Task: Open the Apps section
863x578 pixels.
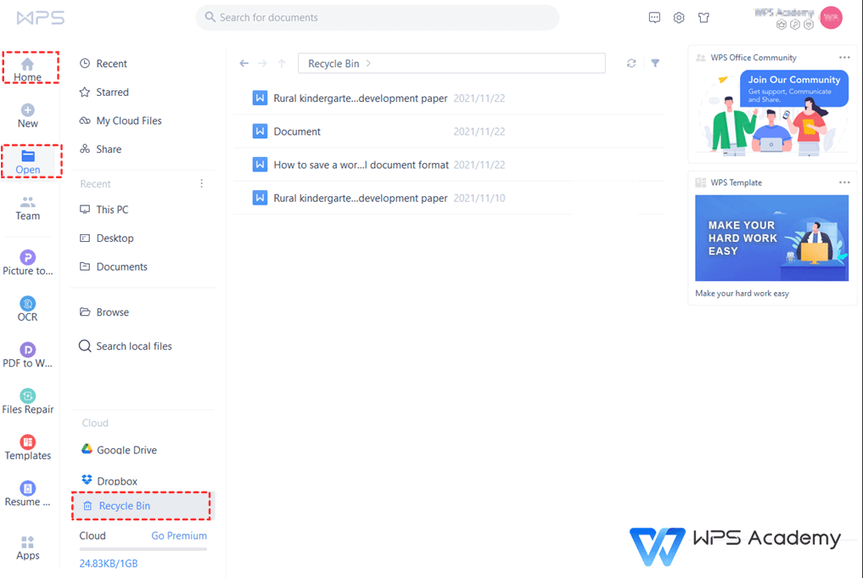Action: (x=28, y=547)
